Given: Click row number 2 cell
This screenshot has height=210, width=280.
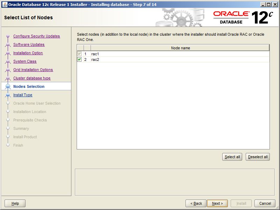Looking at the screenshot, I should click(87, 59).
